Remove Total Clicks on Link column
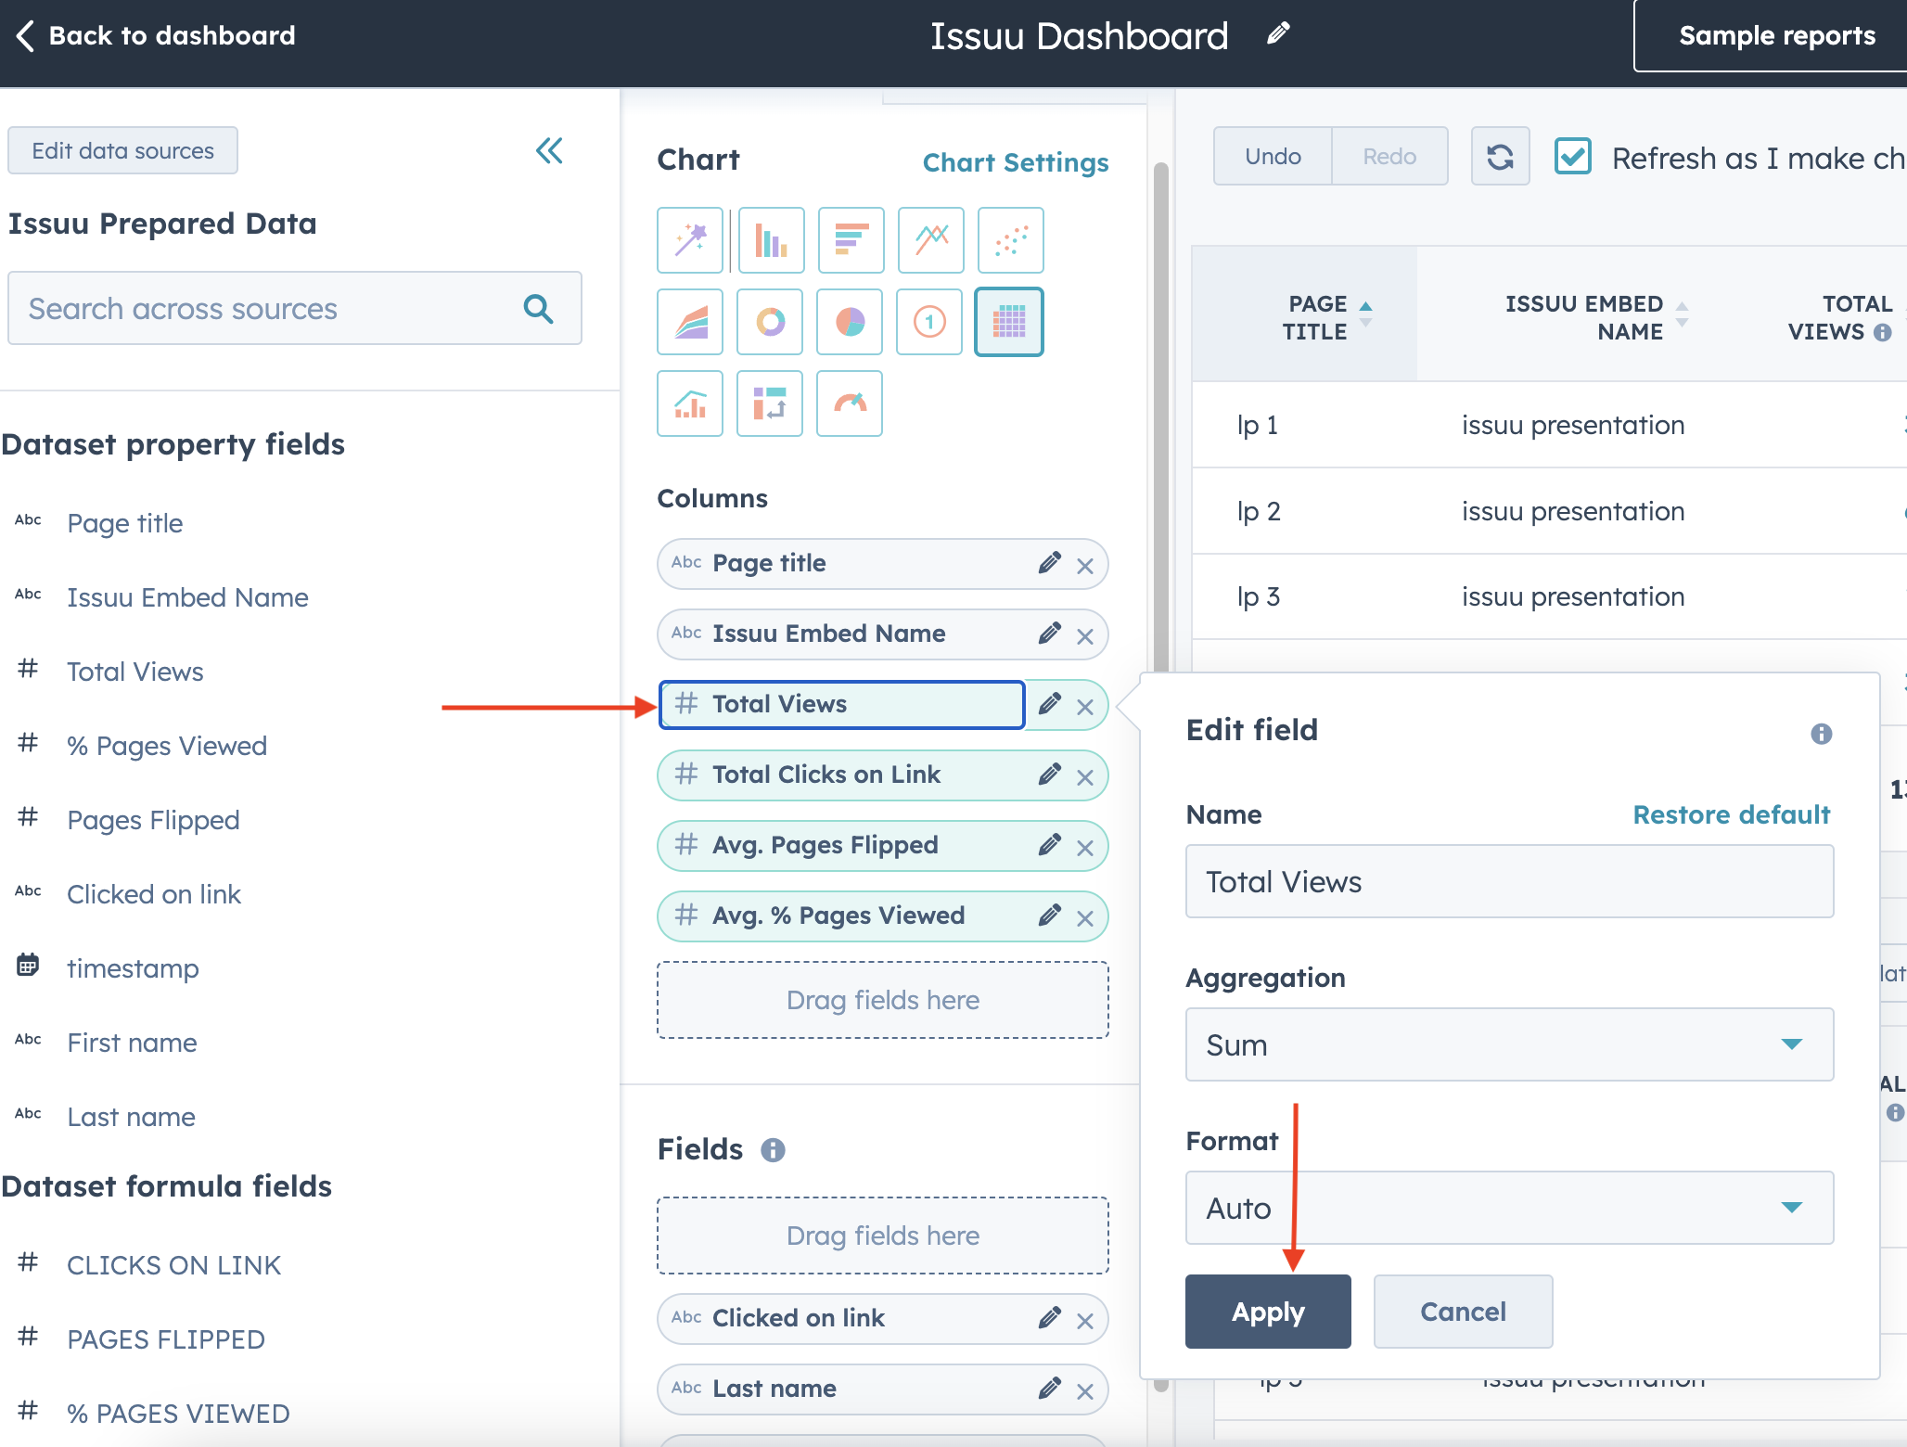1907x1447 pixels. point(1085,777)
